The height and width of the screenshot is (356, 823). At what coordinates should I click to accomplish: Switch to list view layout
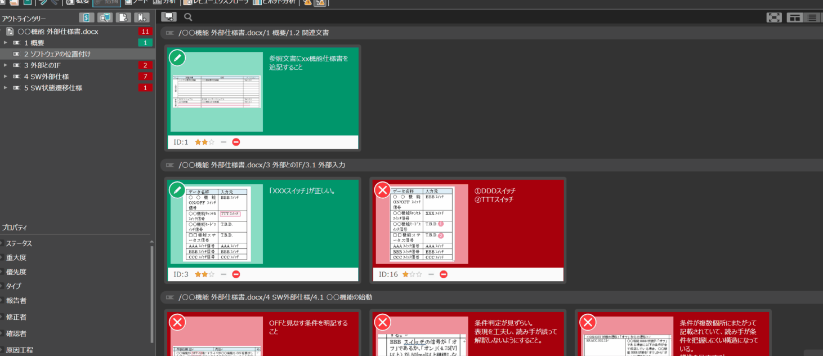[x=812, y=17]
